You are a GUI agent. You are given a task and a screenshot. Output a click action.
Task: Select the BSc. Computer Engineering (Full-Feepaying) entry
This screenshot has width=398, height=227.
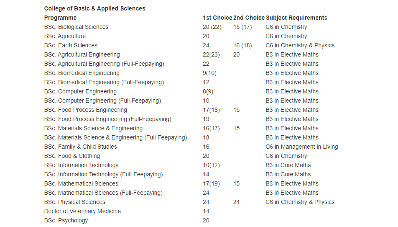(102, 101)
